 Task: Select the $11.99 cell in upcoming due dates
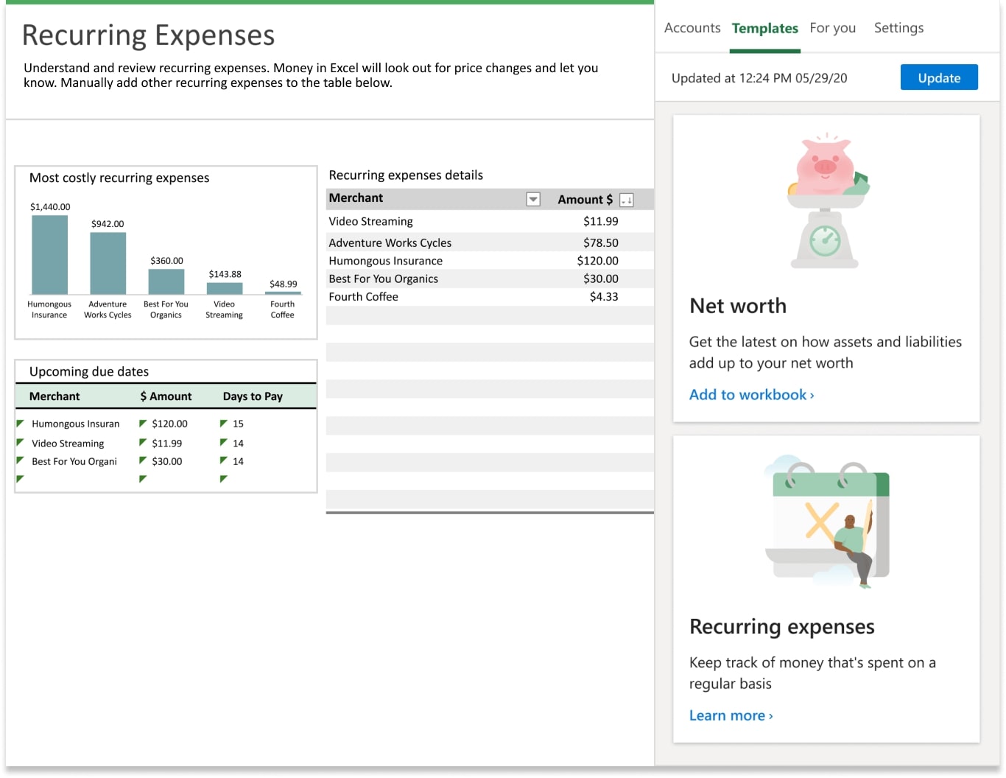click(x=167, y=444)
